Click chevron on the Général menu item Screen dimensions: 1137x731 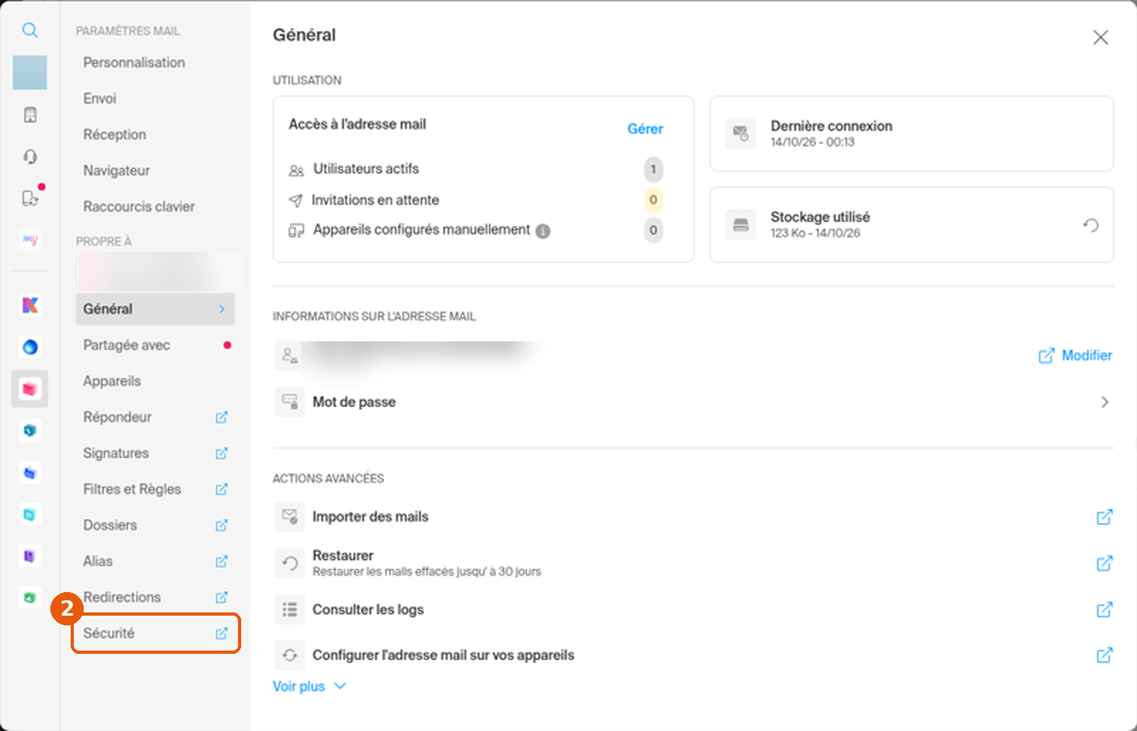[x=222, y=309]
